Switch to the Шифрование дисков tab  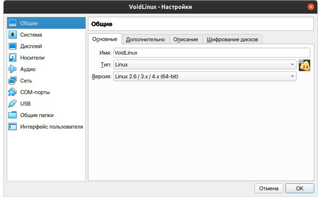point(232,39)
